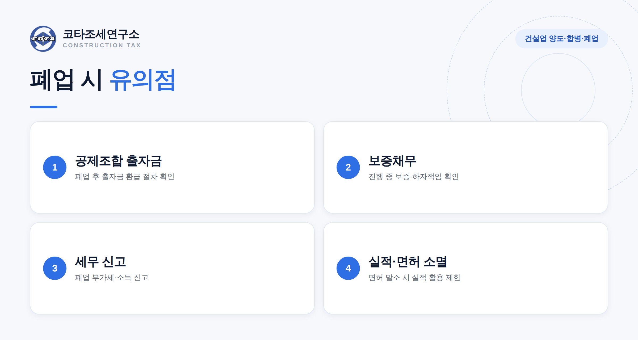Click the blue number 3 circle badge

55,268
